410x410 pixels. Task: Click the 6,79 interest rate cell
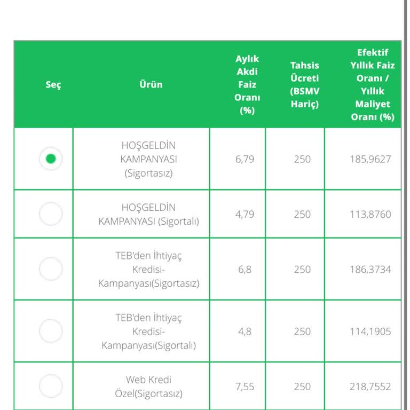coord(245,159)
